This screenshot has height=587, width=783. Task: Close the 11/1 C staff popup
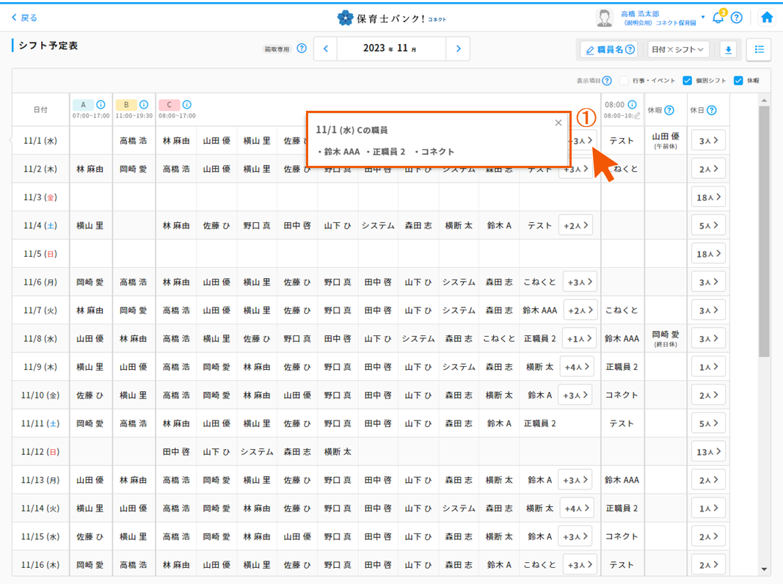(x=558, y=123)
